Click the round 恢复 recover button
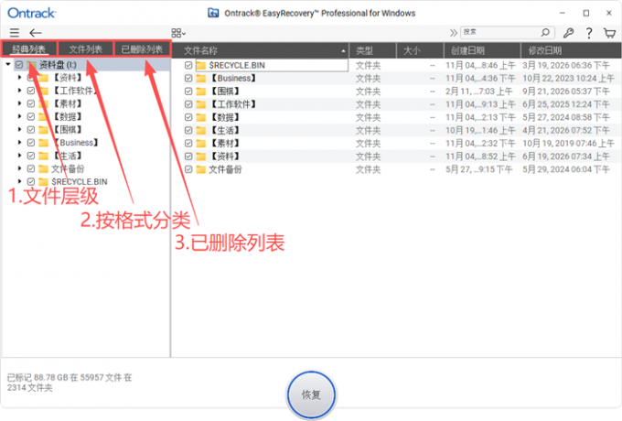The image size is (622, 421). tap(311, 394)
